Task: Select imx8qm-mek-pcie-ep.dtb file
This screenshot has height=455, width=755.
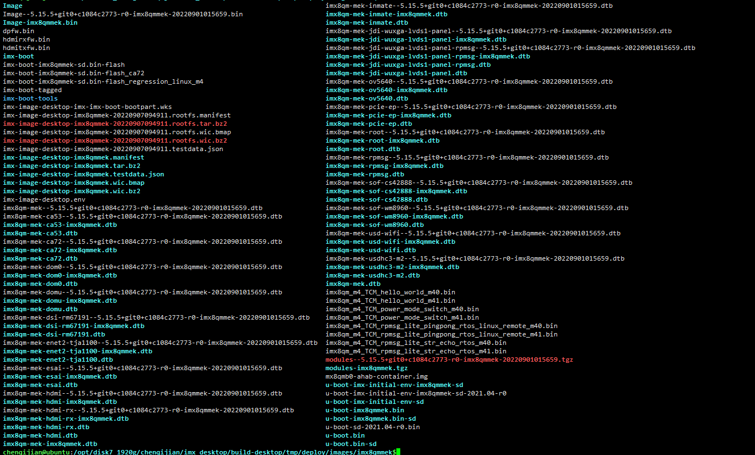Action: tap(369, 124)
